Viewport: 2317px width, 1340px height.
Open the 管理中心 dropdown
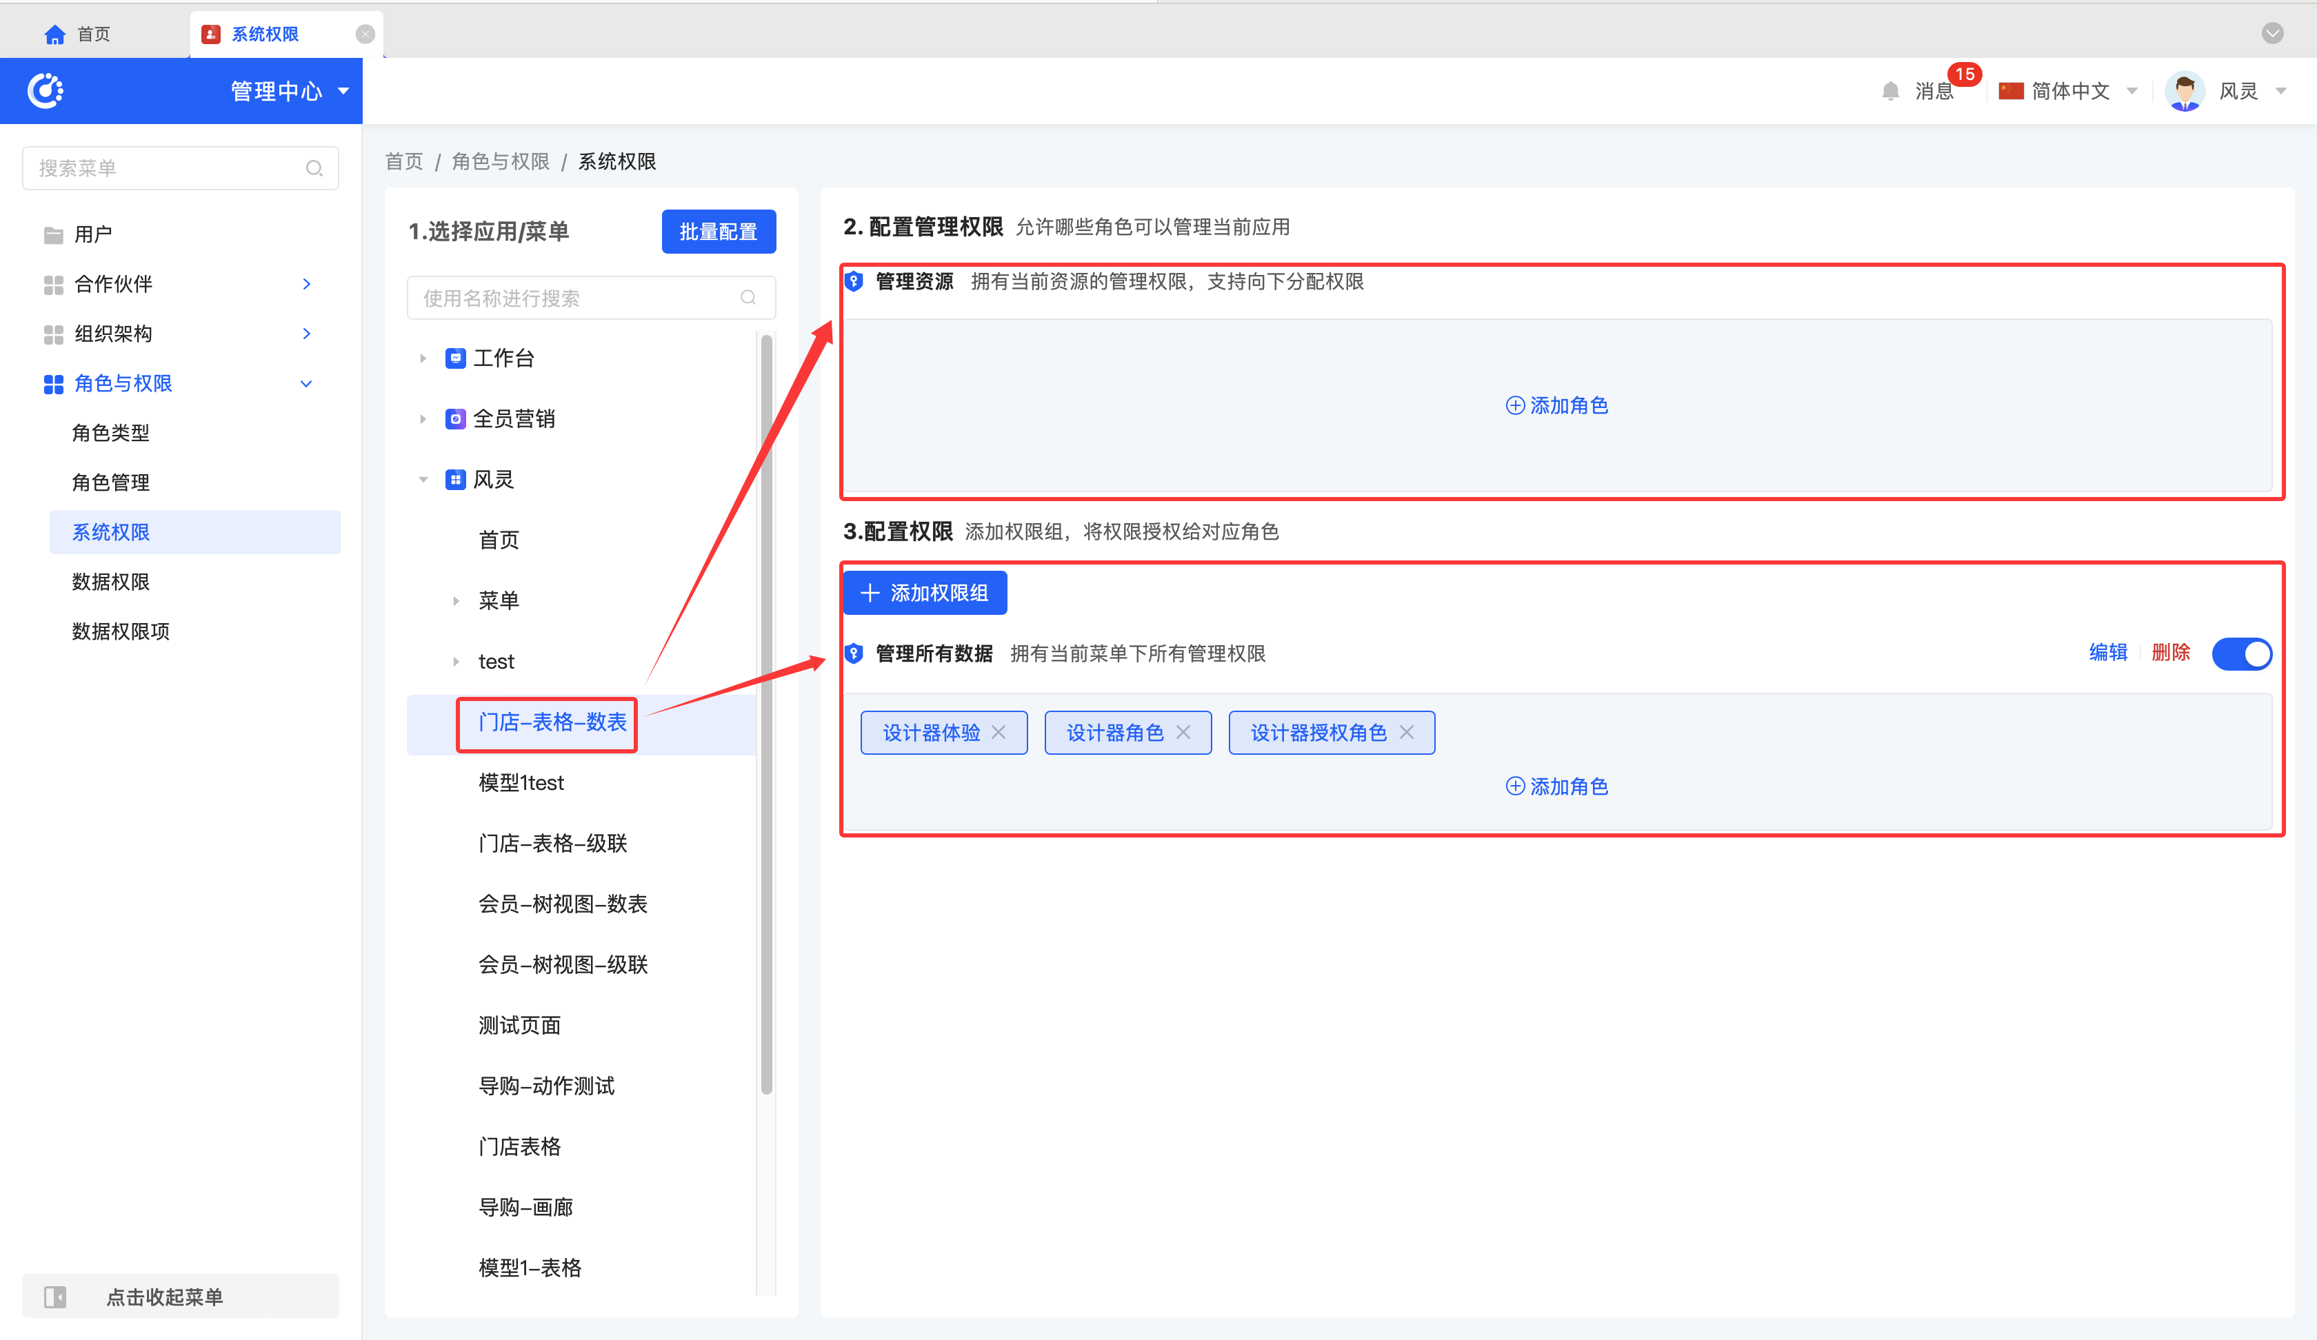[344, 91]
